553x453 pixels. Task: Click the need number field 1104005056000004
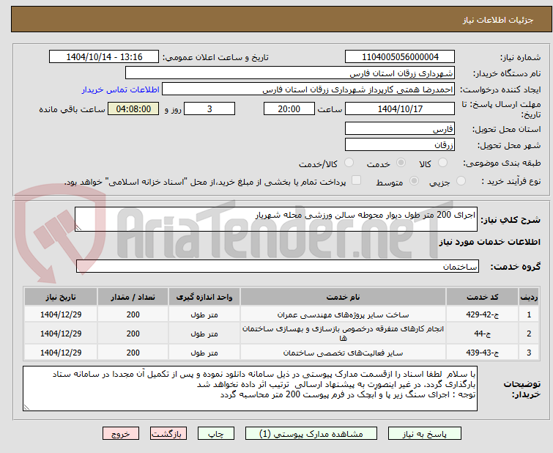pos(400,57)
